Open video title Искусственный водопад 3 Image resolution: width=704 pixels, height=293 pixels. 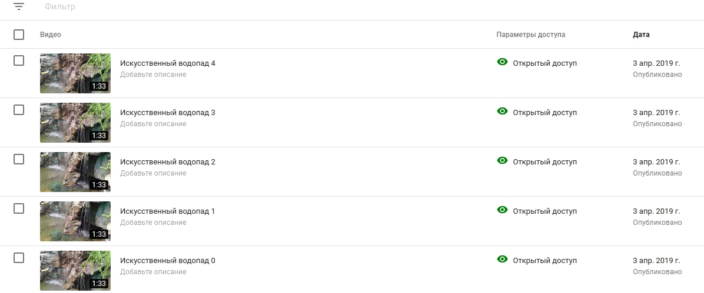point(168,113)
